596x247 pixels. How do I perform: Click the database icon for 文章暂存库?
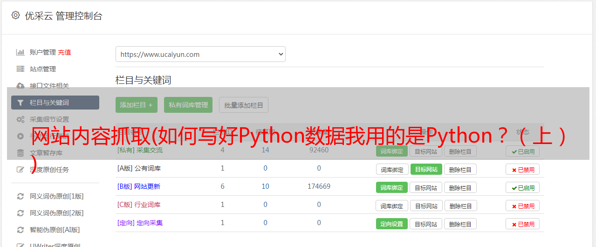pos(20,153)
